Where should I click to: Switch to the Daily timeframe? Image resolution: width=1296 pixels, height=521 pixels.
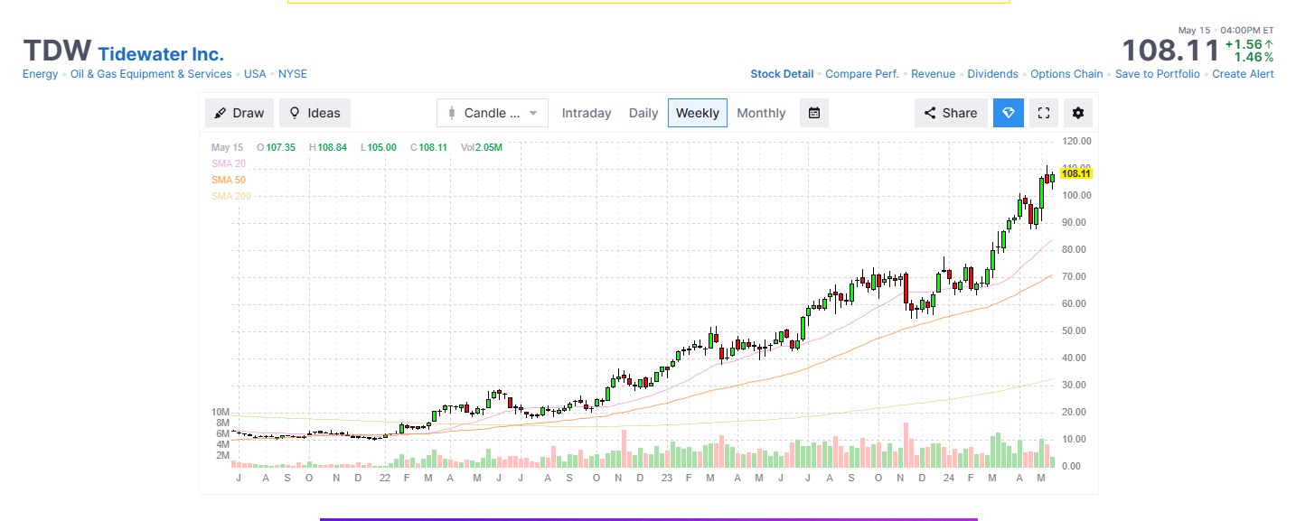coord(643,113)
